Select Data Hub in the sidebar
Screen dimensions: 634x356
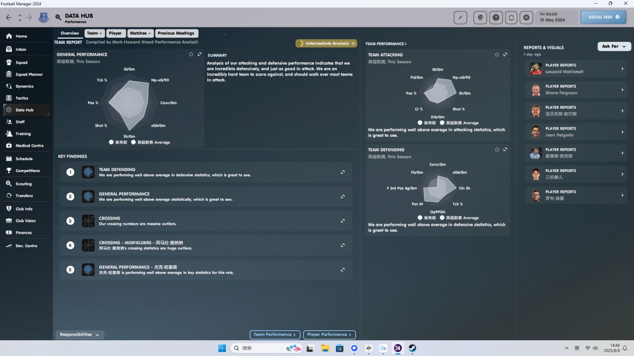click(26, 110)
